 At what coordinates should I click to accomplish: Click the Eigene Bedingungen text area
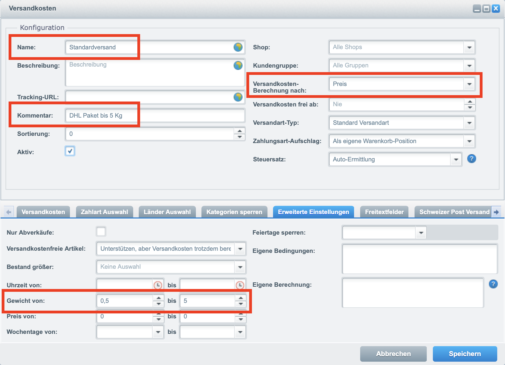coord(420,259)
